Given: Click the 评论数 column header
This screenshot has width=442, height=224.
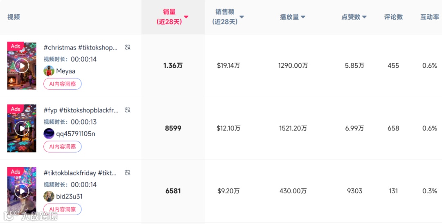Looking at the screenshot, I should (393, 17).
